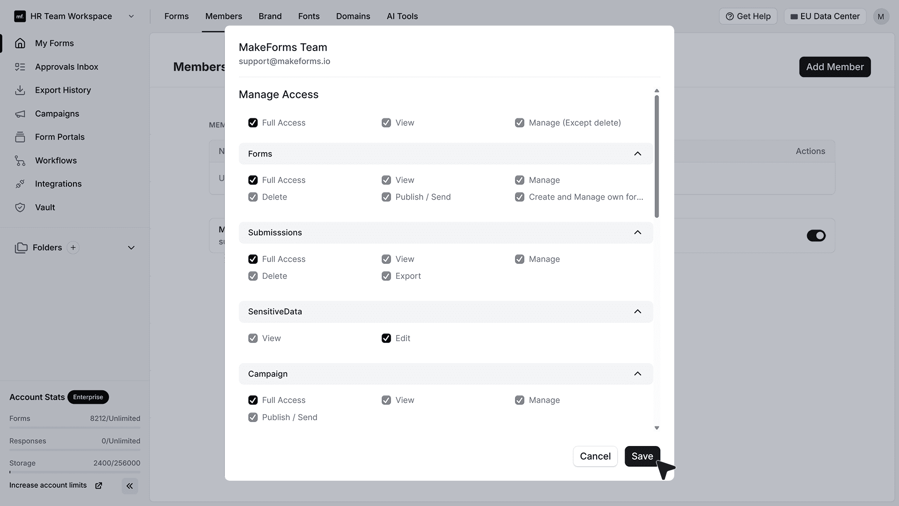Click the Integrations plug icon

(20, 184)
